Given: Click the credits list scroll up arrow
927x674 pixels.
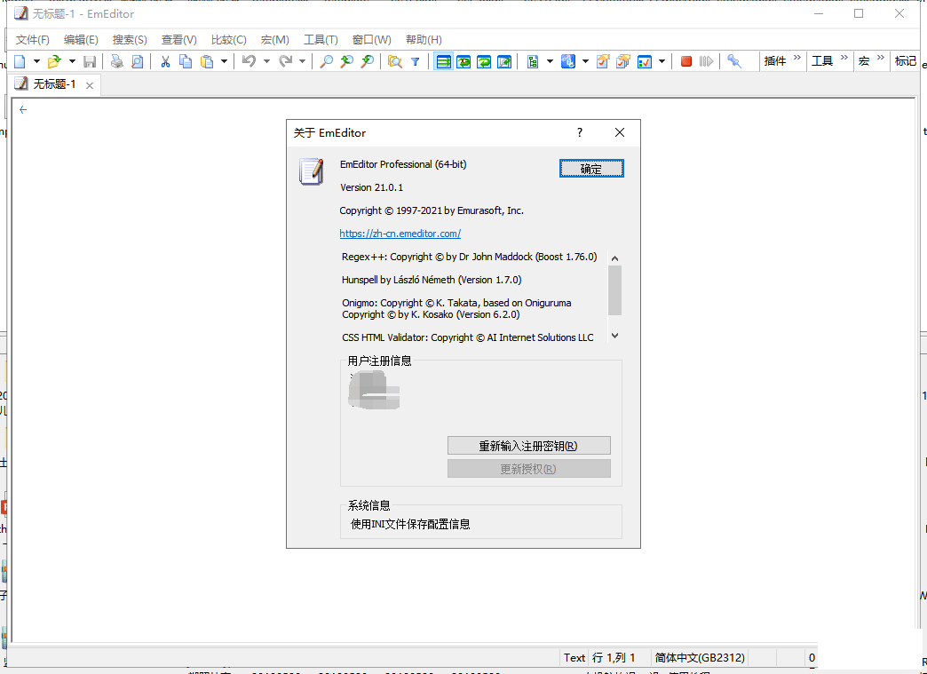Looking at the screenshot, I should pos(614,258).
